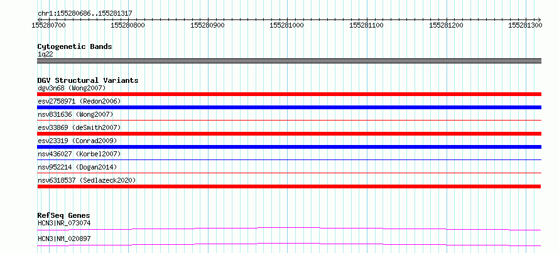Image resolution: width=559 pixels, height=253 pixels.
Task: Open variant esv2758971 (Redon2006) label
Action: point(79,101)
